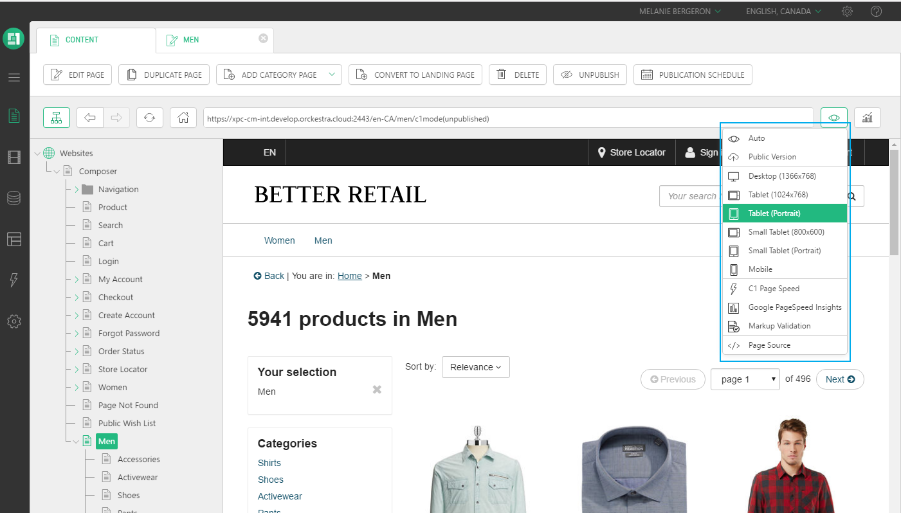
Task: Switch to the Content tab
Action: (82, 40)
